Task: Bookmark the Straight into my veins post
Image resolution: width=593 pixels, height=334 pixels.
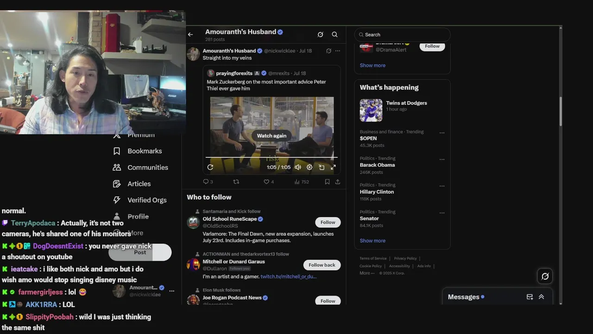Action: 327,182
